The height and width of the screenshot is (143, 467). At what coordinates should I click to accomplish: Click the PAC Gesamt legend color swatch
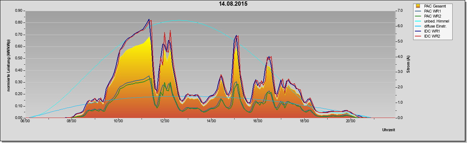[419, 6]
